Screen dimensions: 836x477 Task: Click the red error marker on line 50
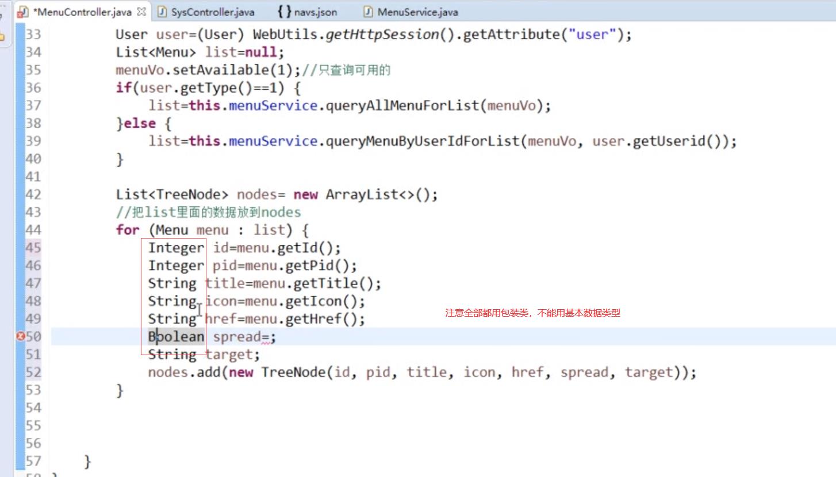click(21, 337)
